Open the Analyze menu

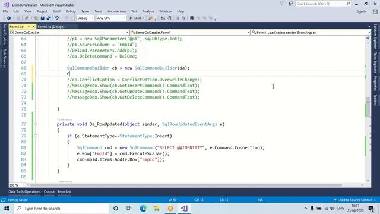[148, 11]
